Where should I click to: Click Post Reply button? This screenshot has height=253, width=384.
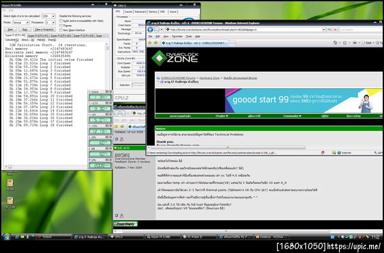coord(125,224)
